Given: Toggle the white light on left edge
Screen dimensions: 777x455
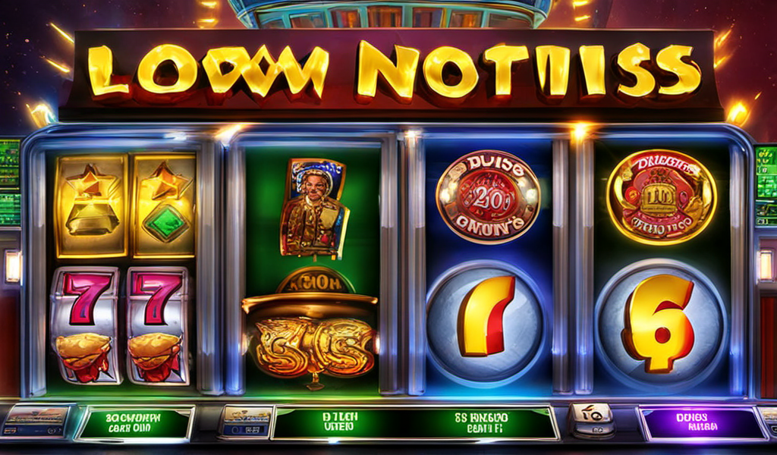Looking at the screenshot, I should point(12,266).
